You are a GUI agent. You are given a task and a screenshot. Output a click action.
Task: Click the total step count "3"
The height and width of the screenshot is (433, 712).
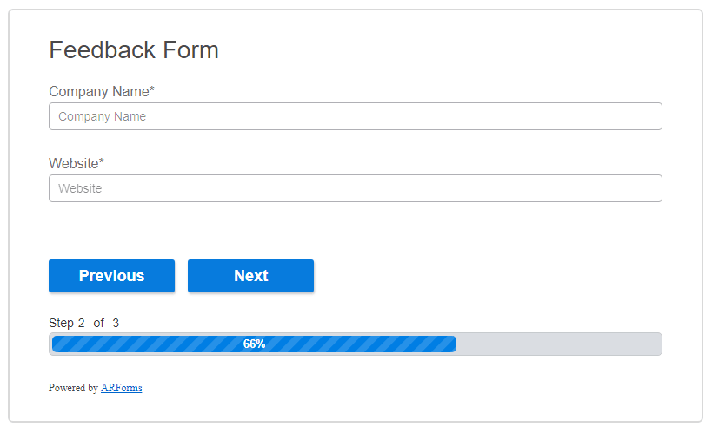[116, 323]
